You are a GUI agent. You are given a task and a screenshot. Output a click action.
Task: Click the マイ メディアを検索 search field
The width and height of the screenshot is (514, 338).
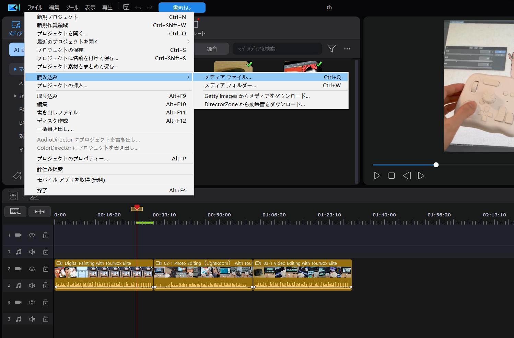(x=277, y=49)
